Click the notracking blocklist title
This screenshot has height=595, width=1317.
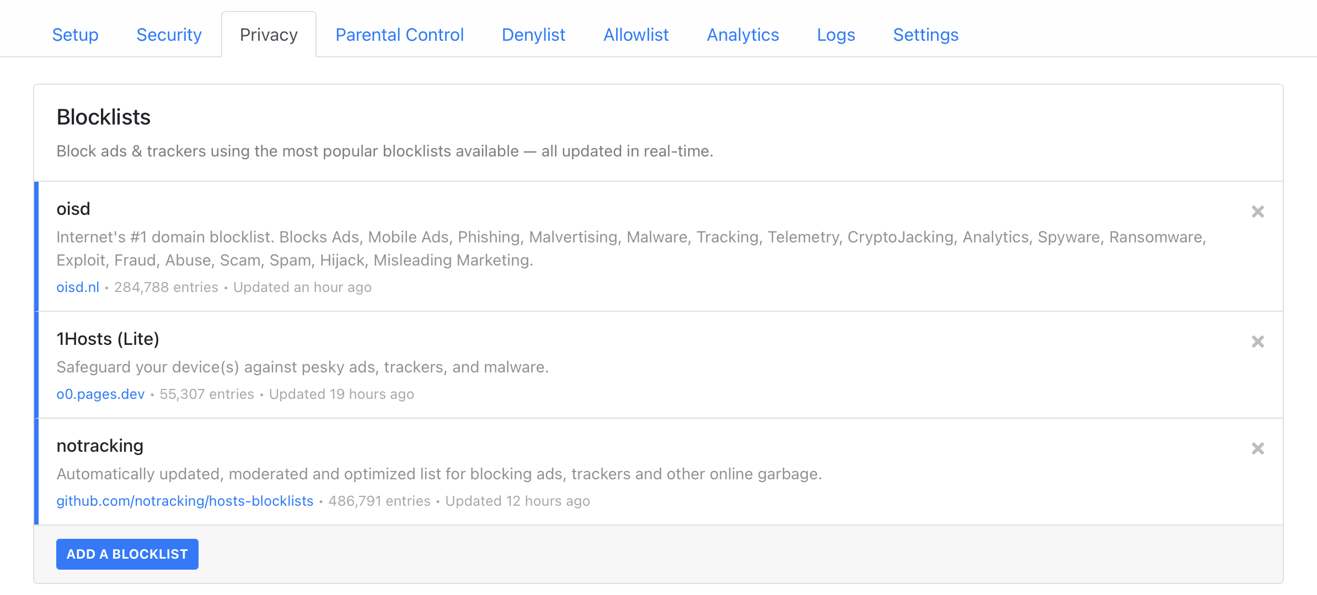pyautogui.click(x=100, y=446)
